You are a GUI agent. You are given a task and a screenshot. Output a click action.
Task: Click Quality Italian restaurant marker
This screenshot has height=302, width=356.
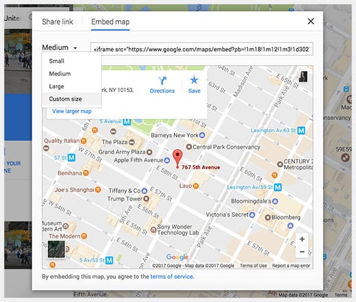[x=84, y=141]
